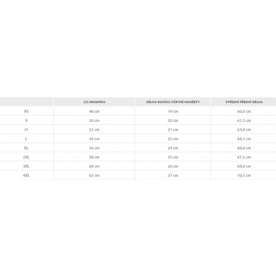Select the XL size row label
The image size is (276, 276).
(26, 148)
